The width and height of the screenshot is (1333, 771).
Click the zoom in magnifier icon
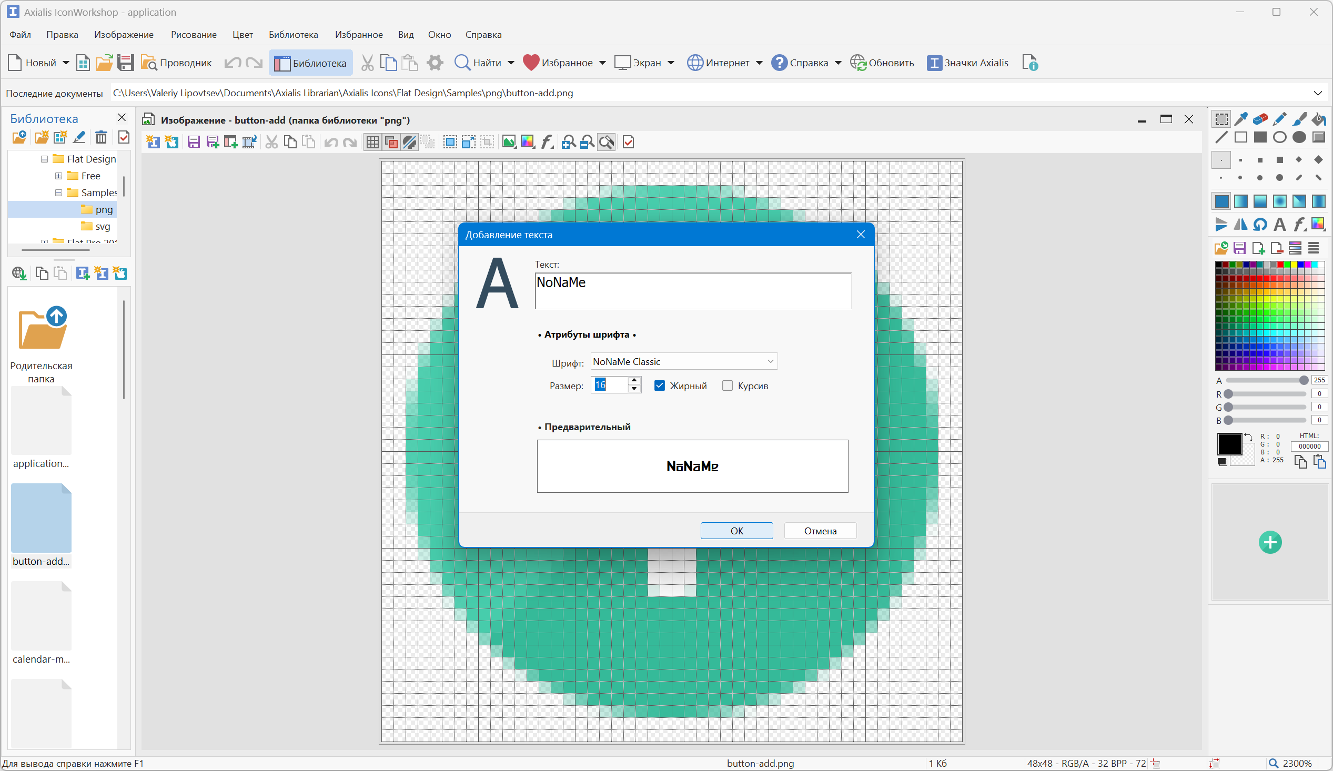(x=569, y=142)
